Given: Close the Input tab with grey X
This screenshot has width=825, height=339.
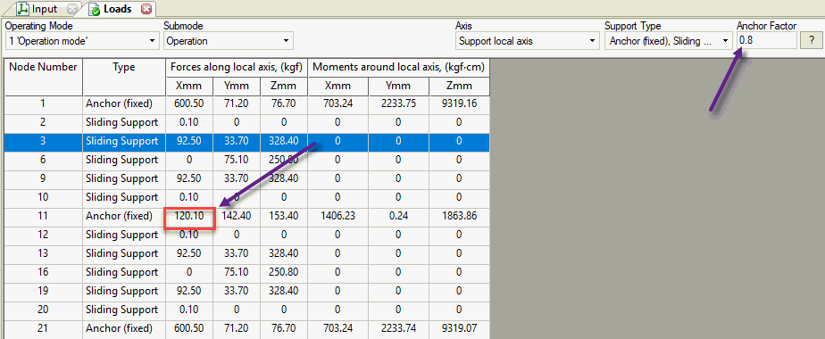Looking at the screenshot, I should pos(72,9).
